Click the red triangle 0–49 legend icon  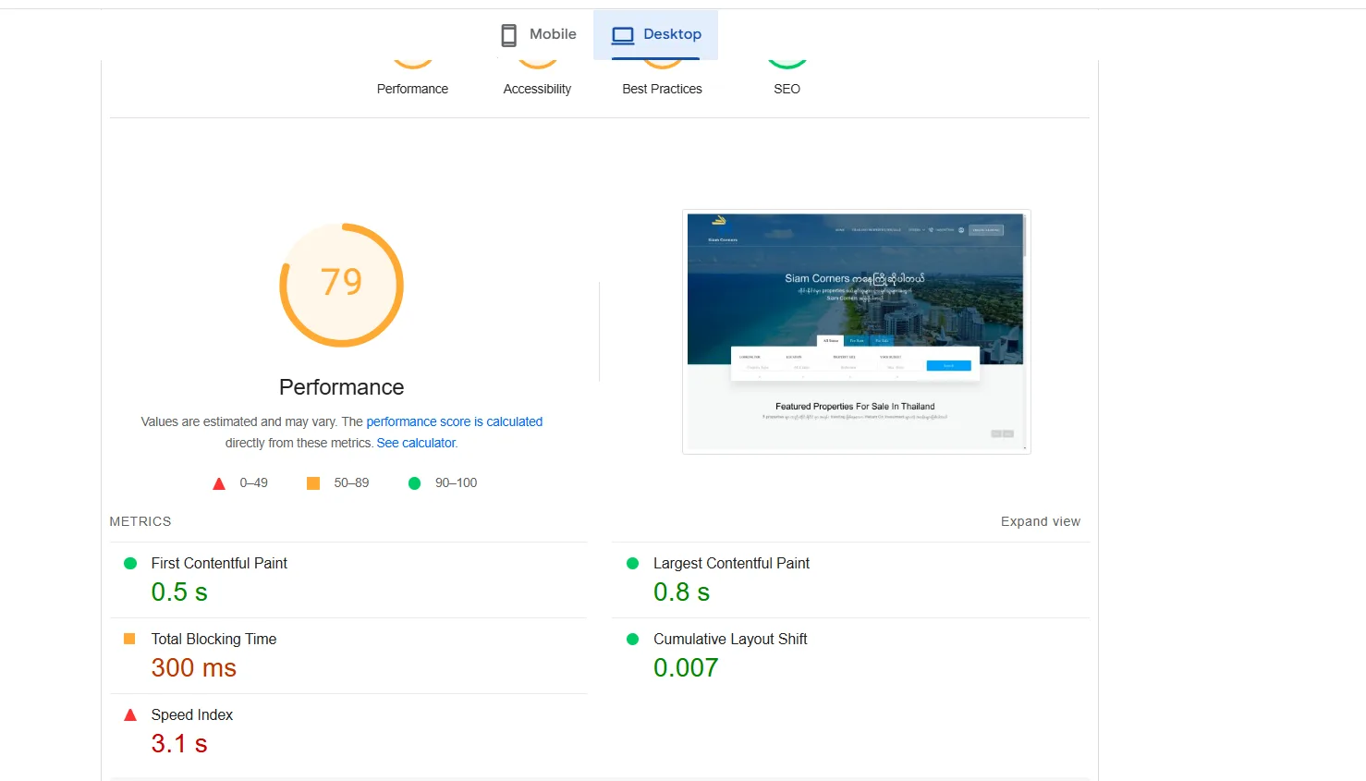pos(219,483)
